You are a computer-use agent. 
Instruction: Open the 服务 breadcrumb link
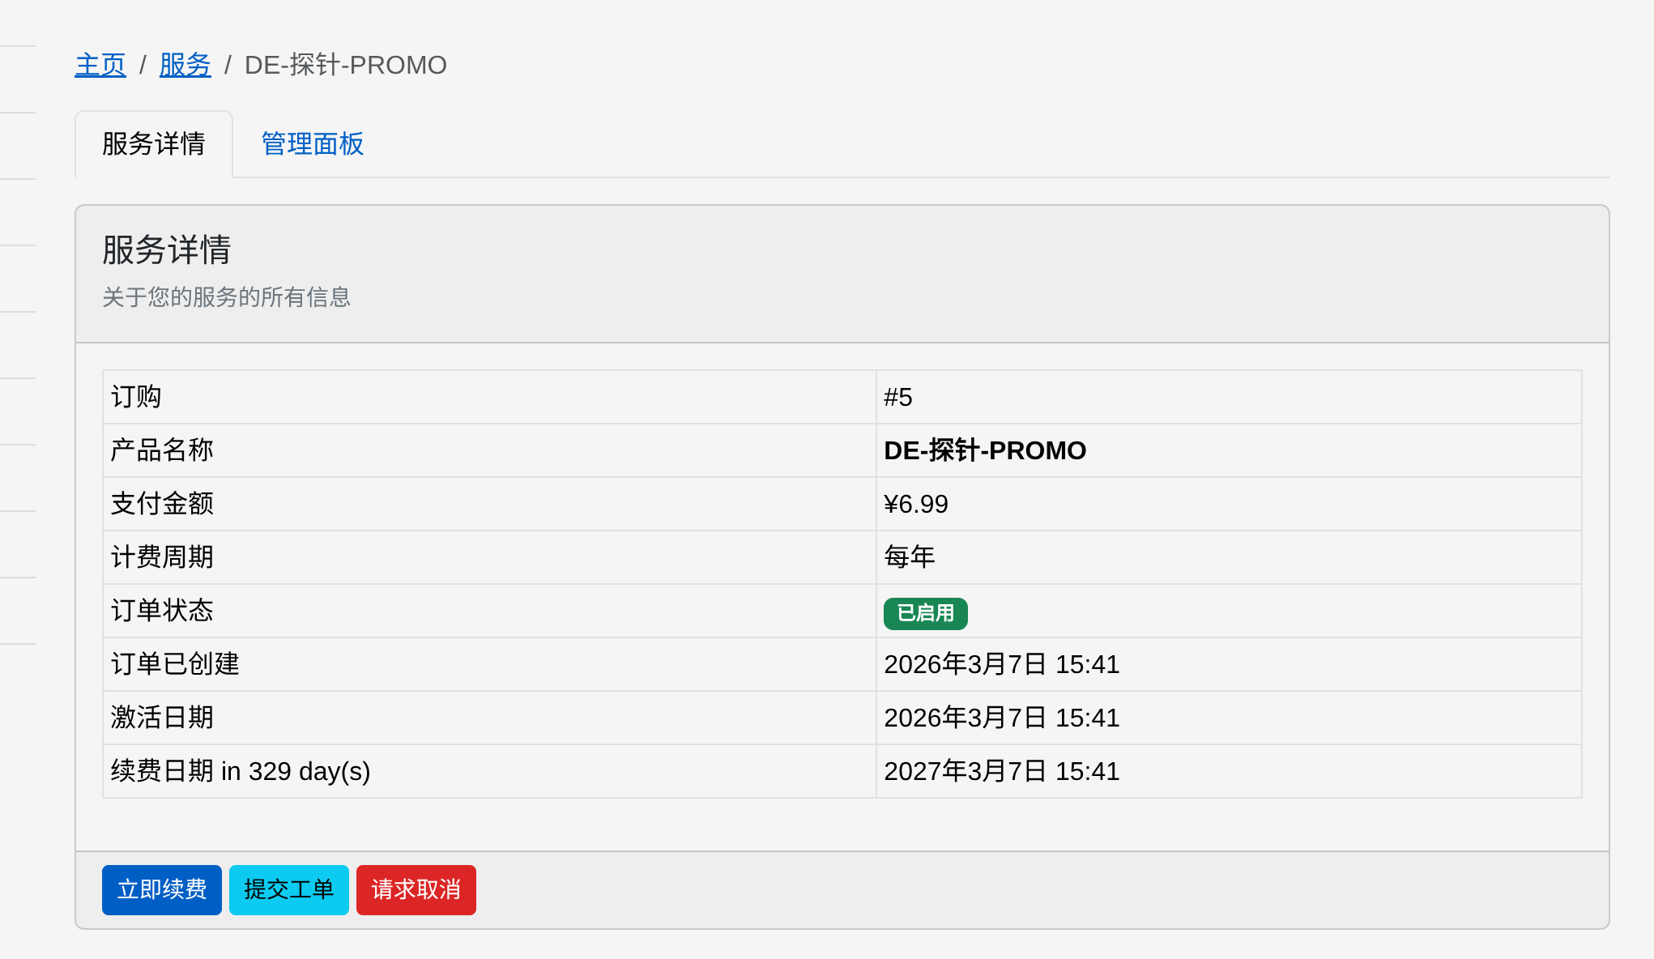(185, 65)
